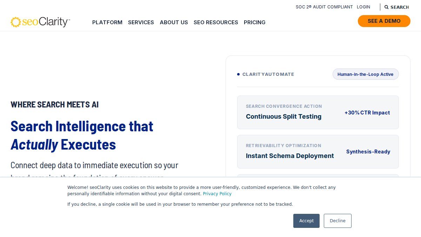Screen dimensions: 421x237
Task: Open the Platform menu
Action: click(x=107, y=22)
